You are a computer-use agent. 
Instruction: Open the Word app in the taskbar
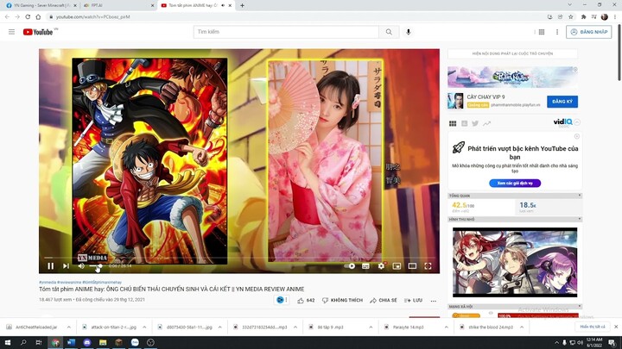71,342
